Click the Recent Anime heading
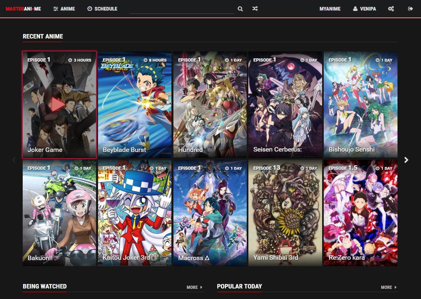This screenshot has height=299, width=421. click(x=43, y=36)
